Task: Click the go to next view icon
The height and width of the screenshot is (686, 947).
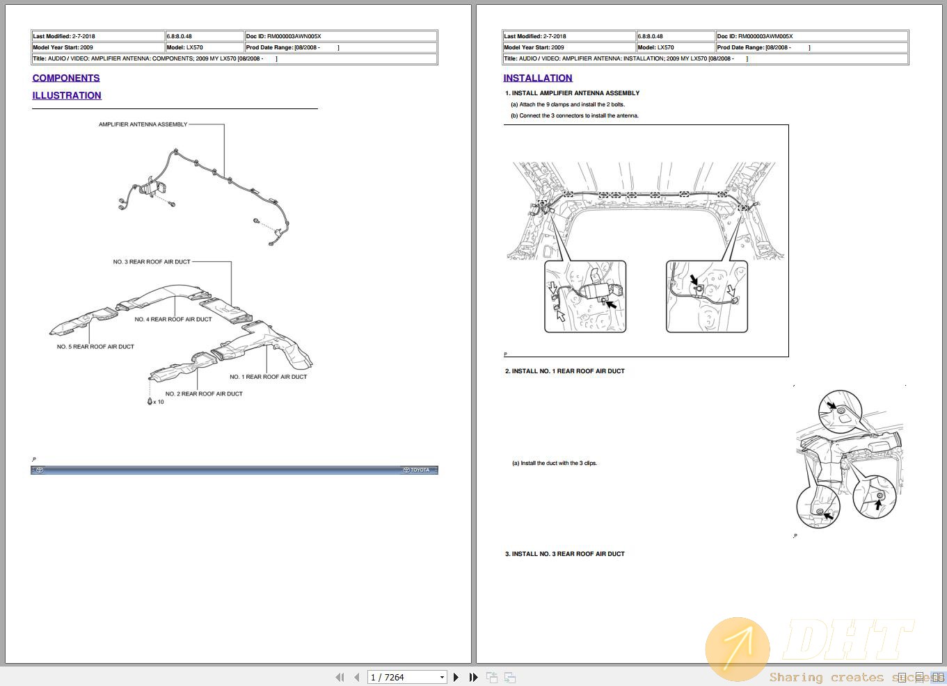Action: pyautogui.click(x=510, y=677)
